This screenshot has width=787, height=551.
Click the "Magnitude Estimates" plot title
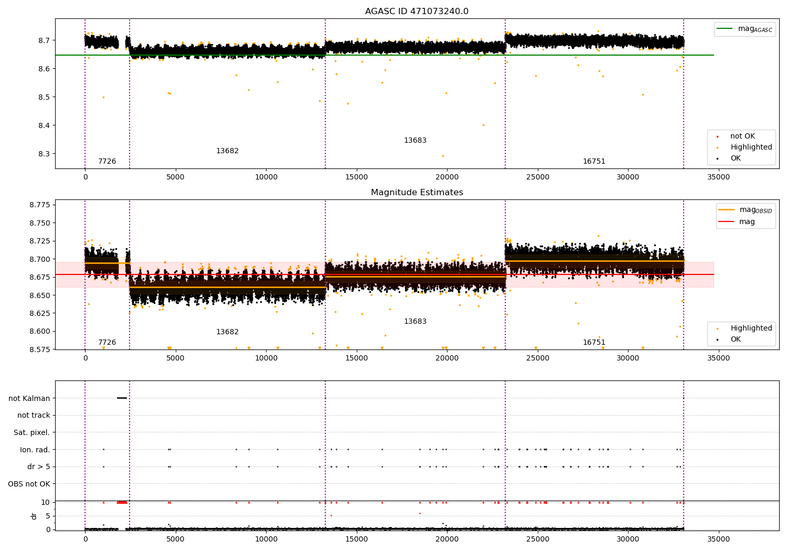pyautogui.click(x=417, y=193)
